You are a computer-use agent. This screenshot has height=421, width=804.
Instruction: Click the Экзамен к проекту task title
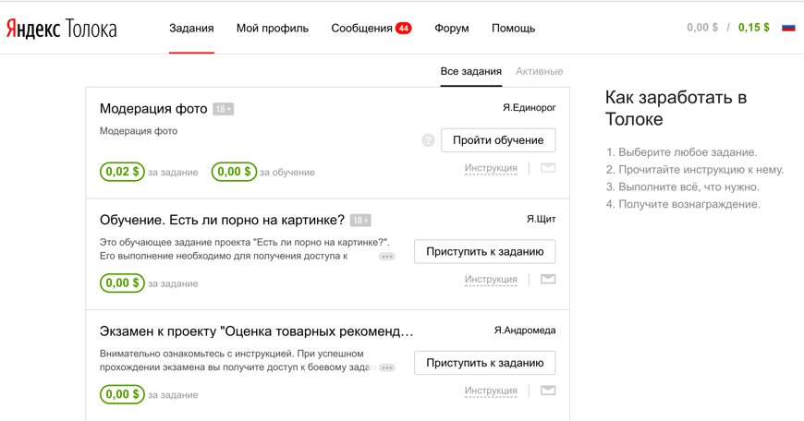tap(256, 331)
